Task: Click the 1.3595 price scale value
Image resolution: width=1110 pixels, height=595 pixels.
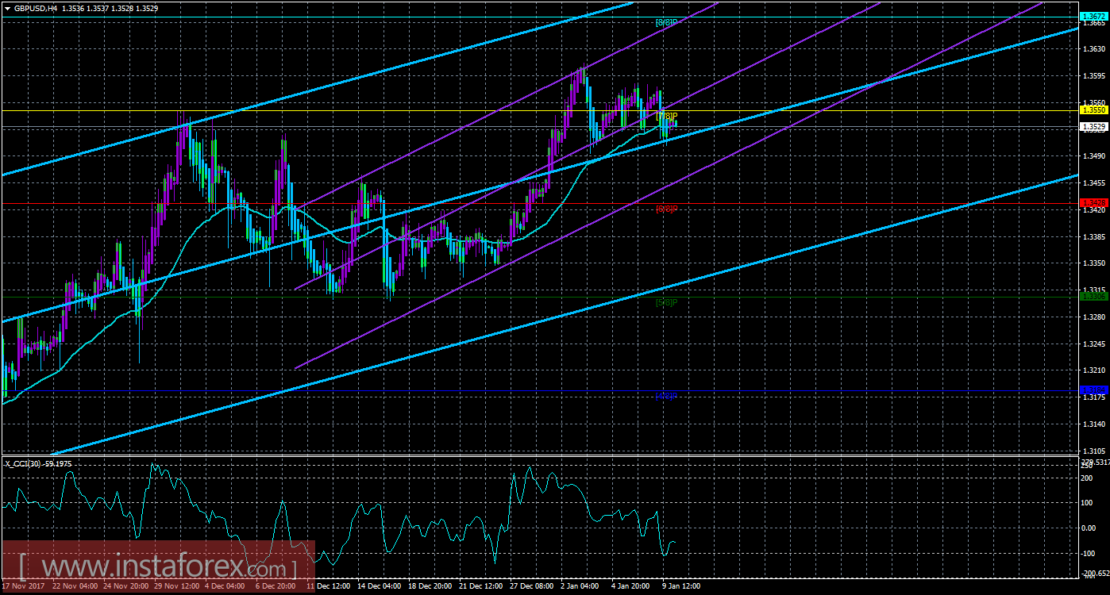Action: coord(1093,76)
